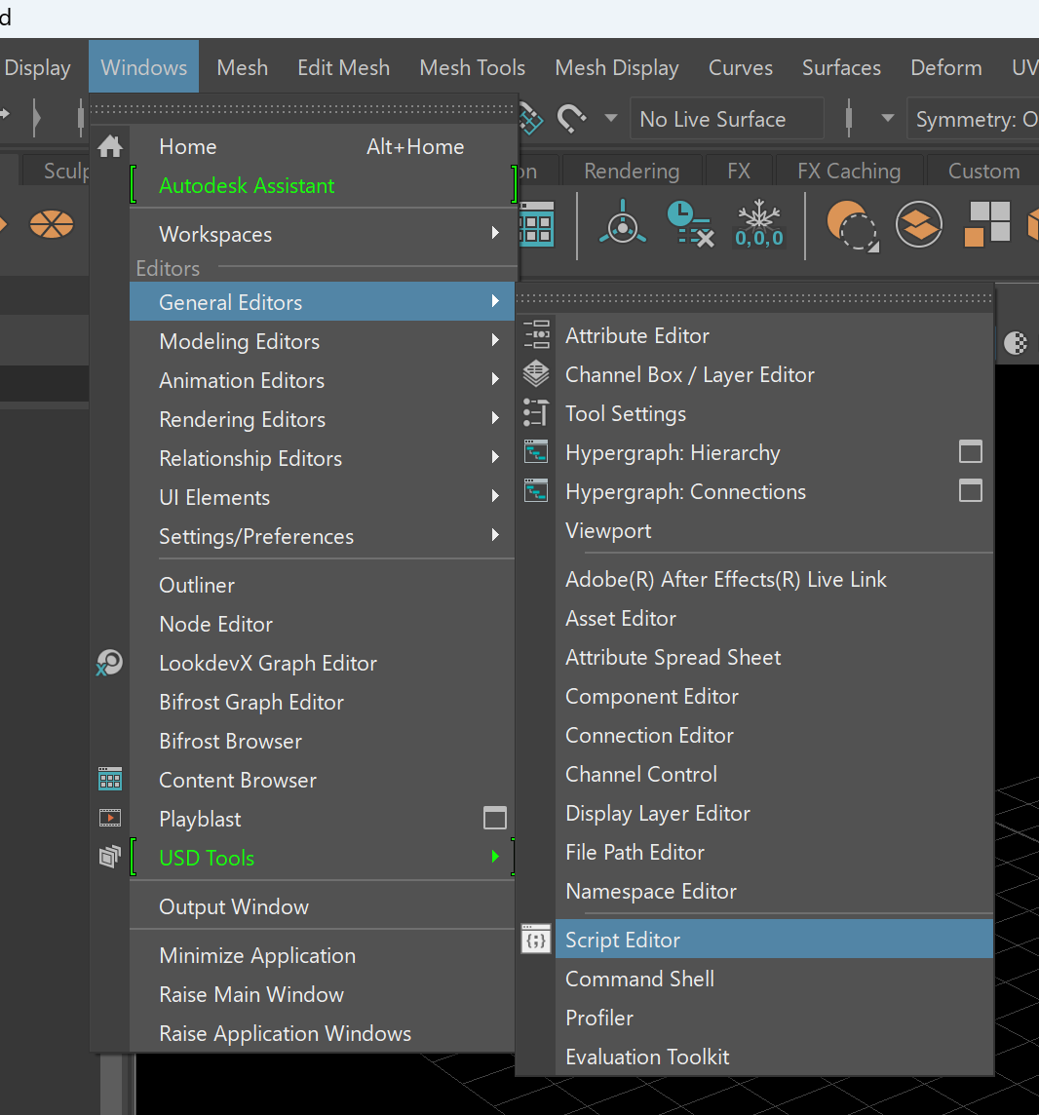This screenshot has height=1115, width=1039.
Task: Click the Attribute Editor icon
Action: pyautogui.click(x=536, y=335)
